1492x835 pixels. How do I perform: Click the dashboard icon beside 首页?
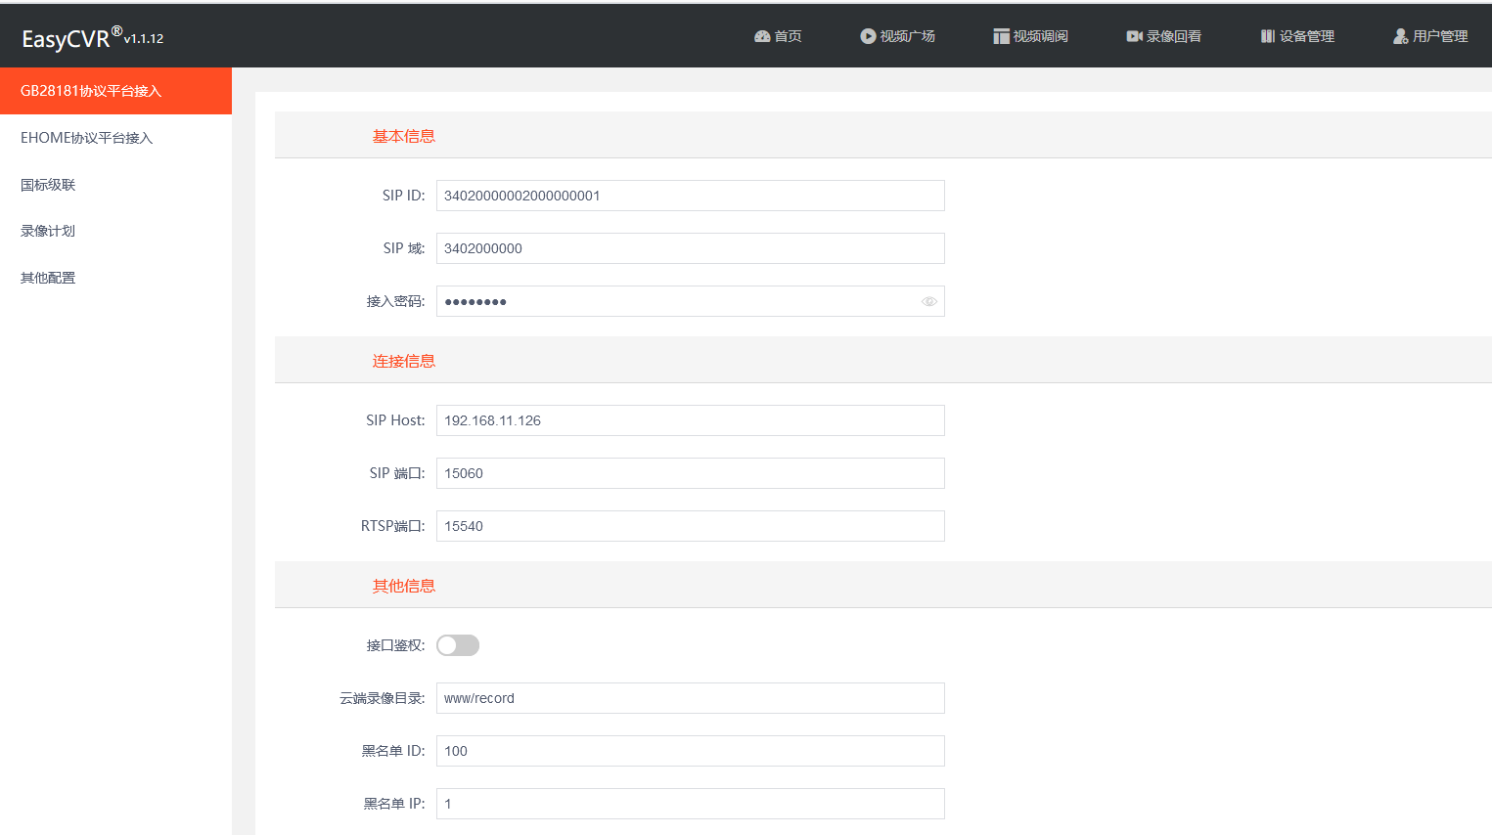(762, 36)
